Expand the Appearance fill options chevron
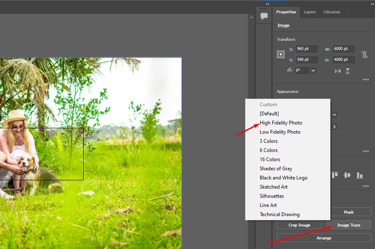This screenshot has height=249, width=375. [334, 115]
